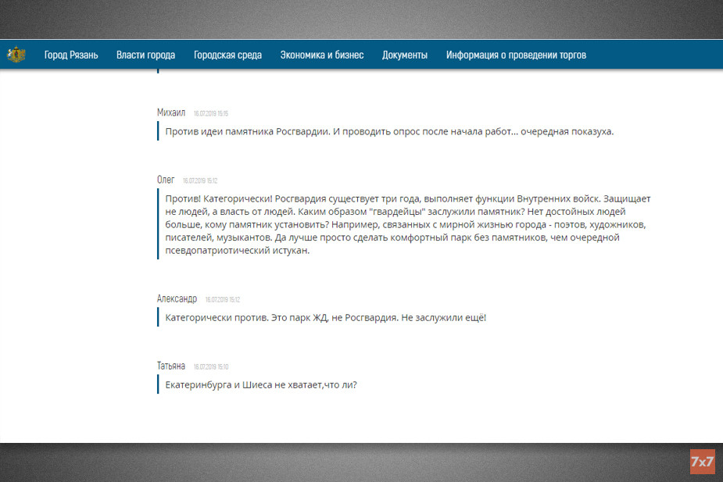Click the Ryazan coat of arms logo
Viewport: 723px width, 482px height.
click(x=16, y=55)
